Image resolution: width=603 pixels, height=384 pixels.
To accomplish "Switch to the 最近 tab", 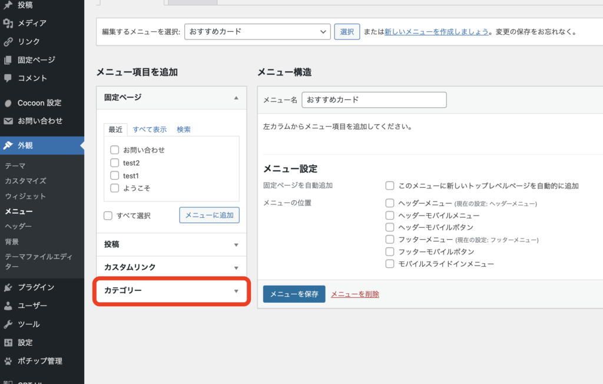I will pos(115,130).
